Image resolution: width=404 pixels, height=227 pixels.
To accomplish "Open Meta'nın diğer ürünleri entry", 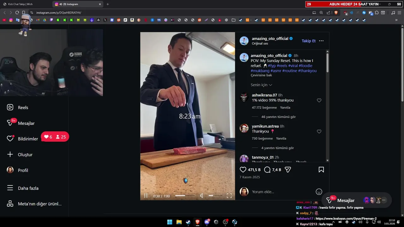I will tap(34, 204).
